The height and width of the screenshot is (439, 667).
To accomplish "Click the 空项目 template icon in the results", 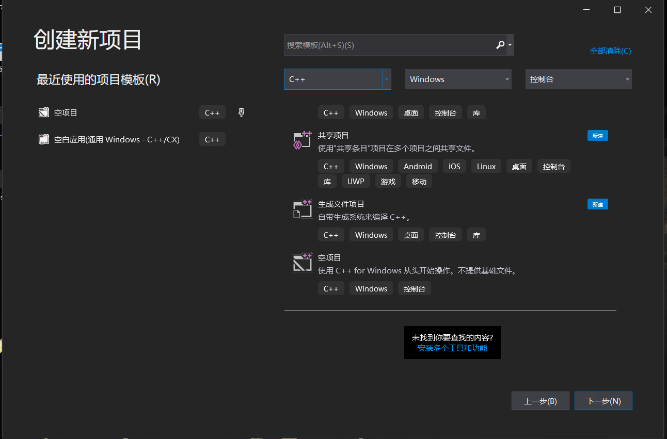I will click(x=303, y=263).
